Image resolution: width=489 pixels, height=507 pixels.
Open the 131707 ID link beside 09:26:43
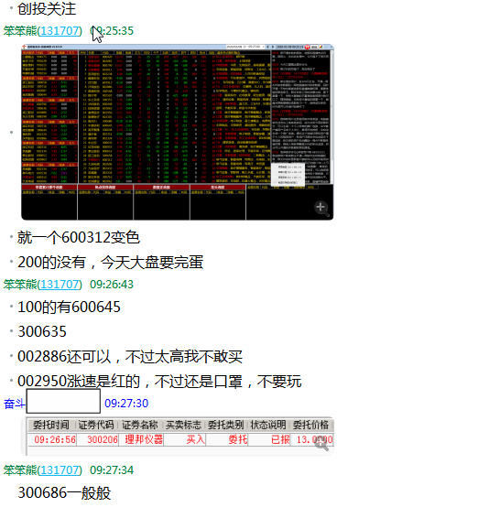pos(60,285)
